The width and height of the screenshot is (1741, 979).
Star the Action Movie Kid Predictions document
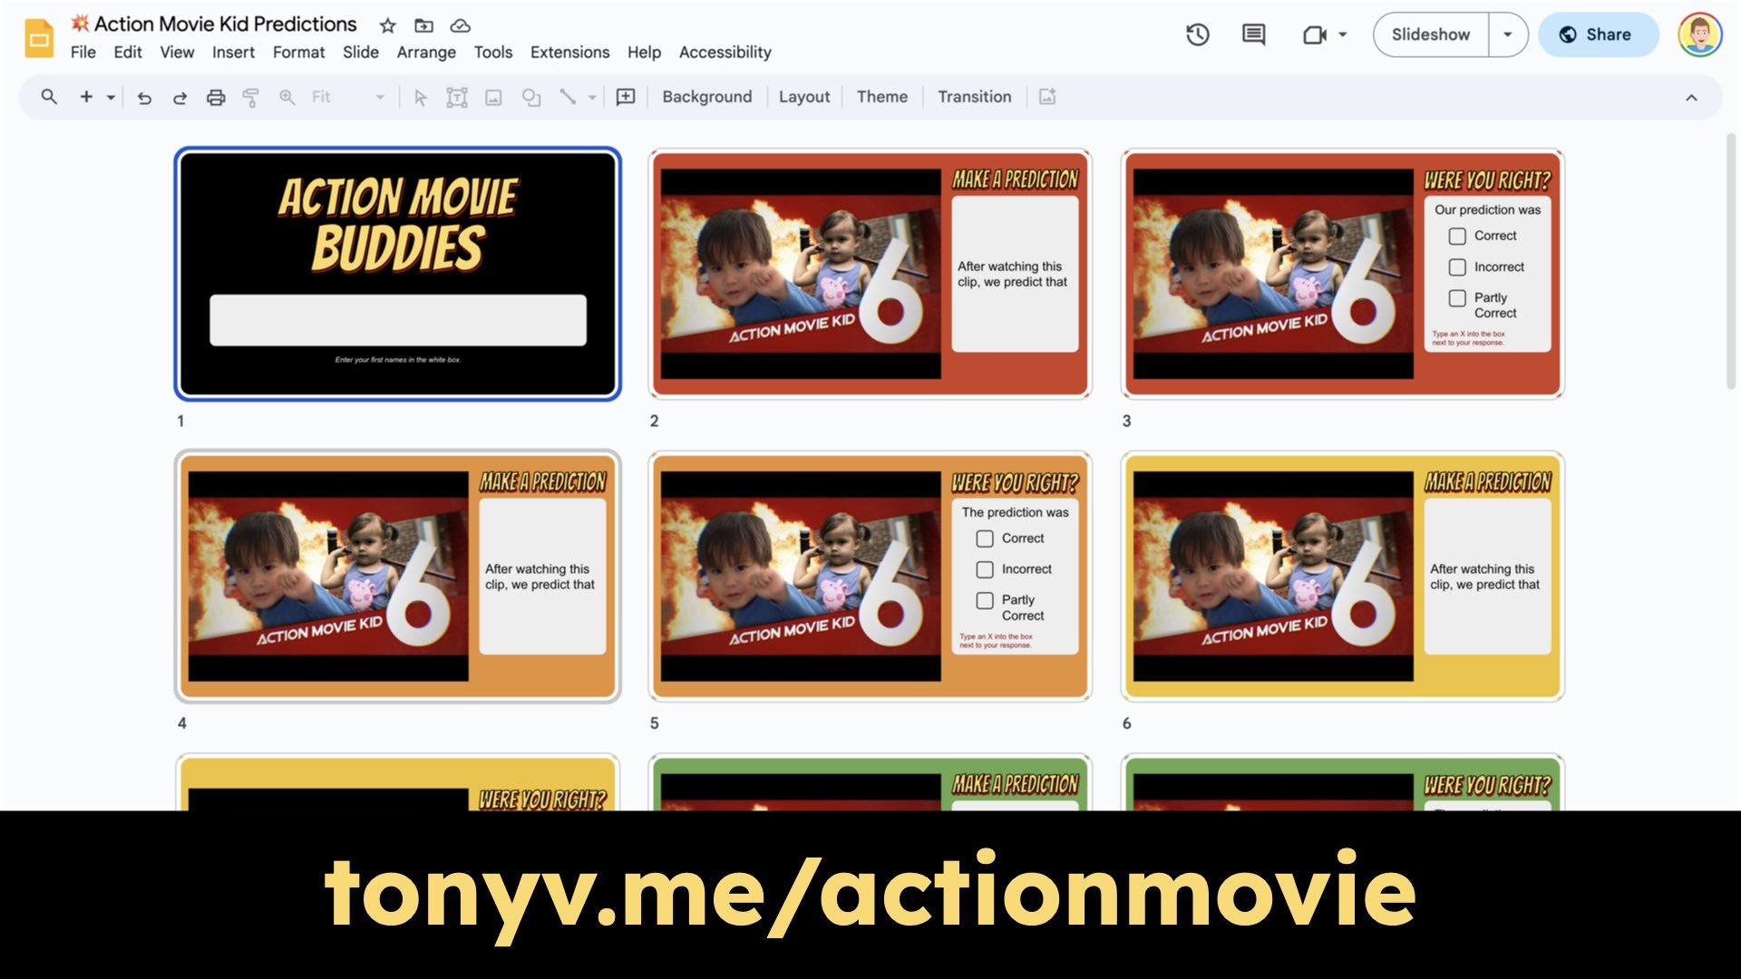(387, 25)
